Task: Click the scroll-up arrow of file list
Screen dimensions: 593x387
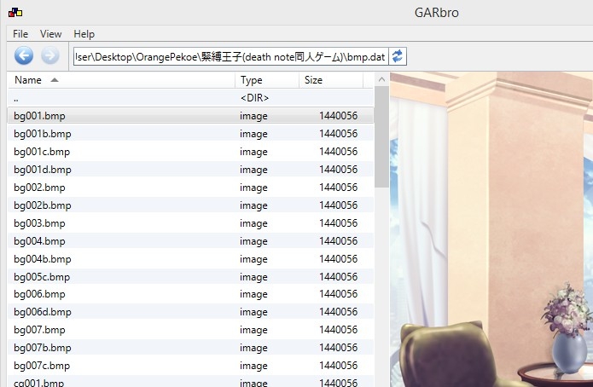Action: coord(381,79)
